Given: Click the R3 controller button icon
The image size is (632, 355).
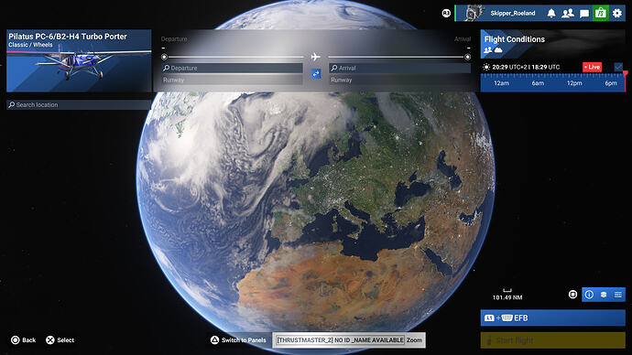Looking at the screenshot, I should pyautogui.click(x=446, y=14).
